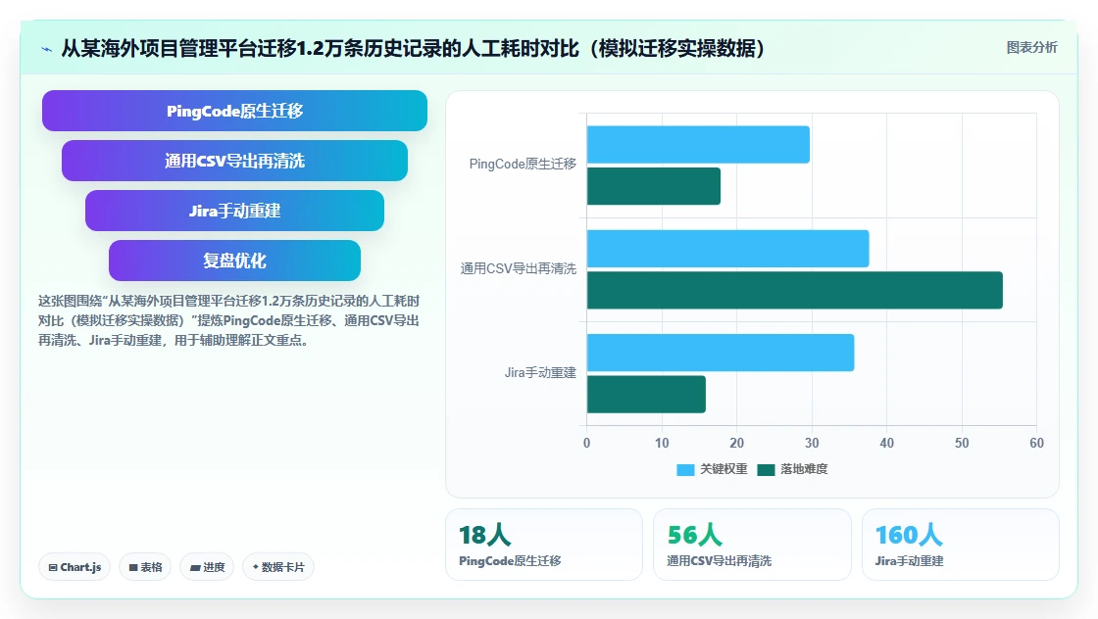
Task: Click the 表格 tag chip
Action: (145, 567)
